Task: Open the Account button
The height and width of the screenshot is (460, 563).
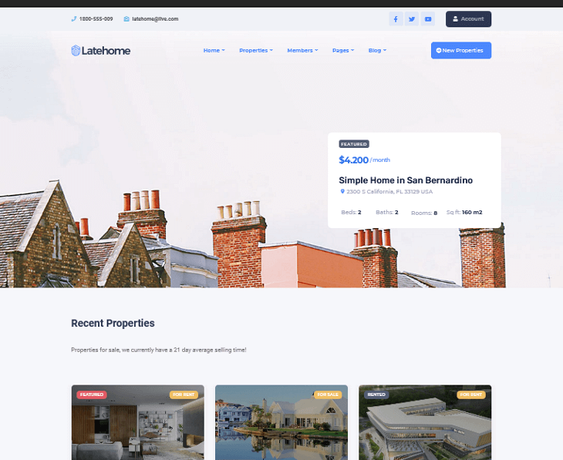Action: 469,19
